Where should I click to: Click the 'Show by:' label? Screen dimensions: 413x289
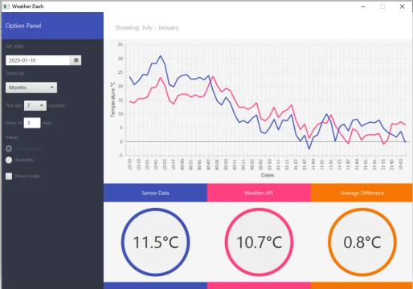(15, 73)
